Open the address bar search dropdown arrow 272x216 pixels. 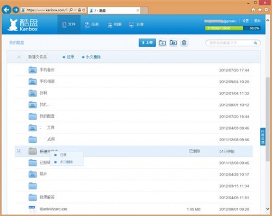coord(75,10)
